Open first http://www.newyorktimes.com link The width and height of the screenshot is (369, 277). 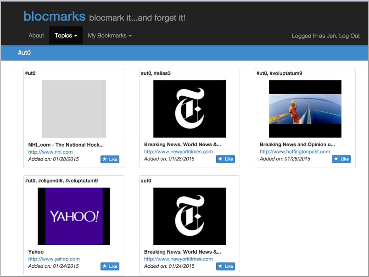click(178, 152)
